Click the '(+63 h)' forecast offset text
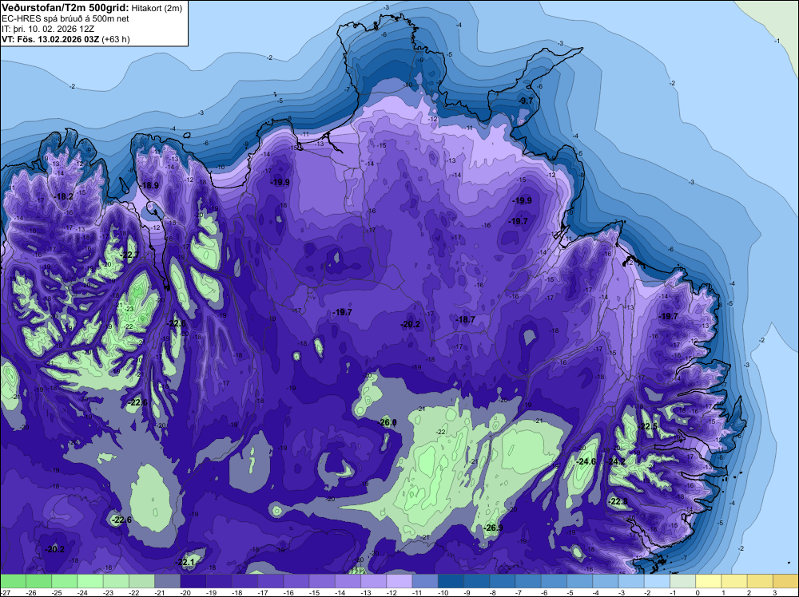 pyautogui.click(x=116, y=39)
